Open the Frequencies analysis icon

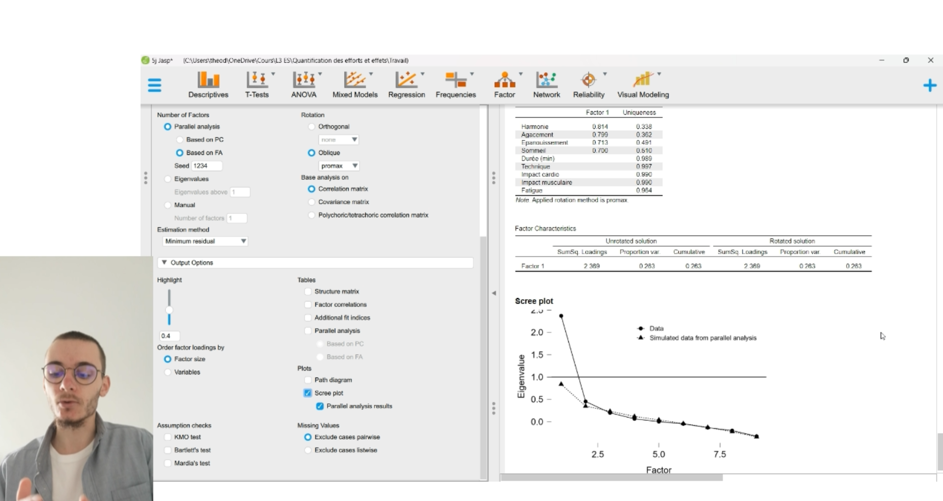coord(455,84)
